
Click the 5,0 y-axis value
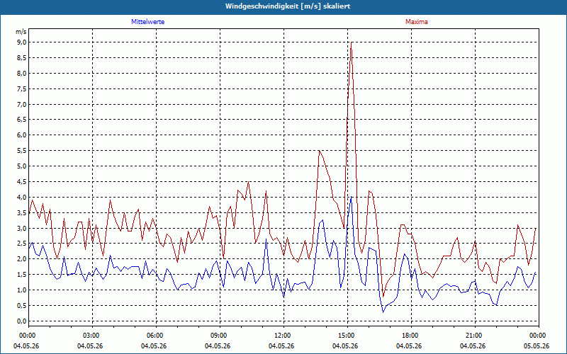(x=22, y=166)
